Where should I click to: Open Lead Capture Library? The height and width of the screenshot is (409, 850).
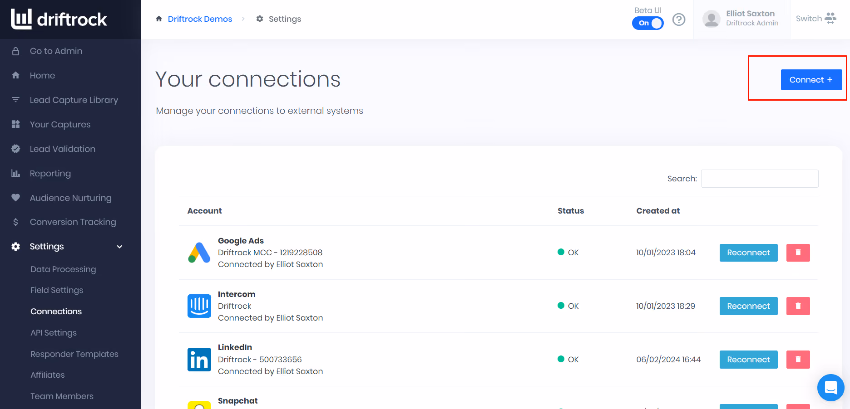[x=74, y=100]
